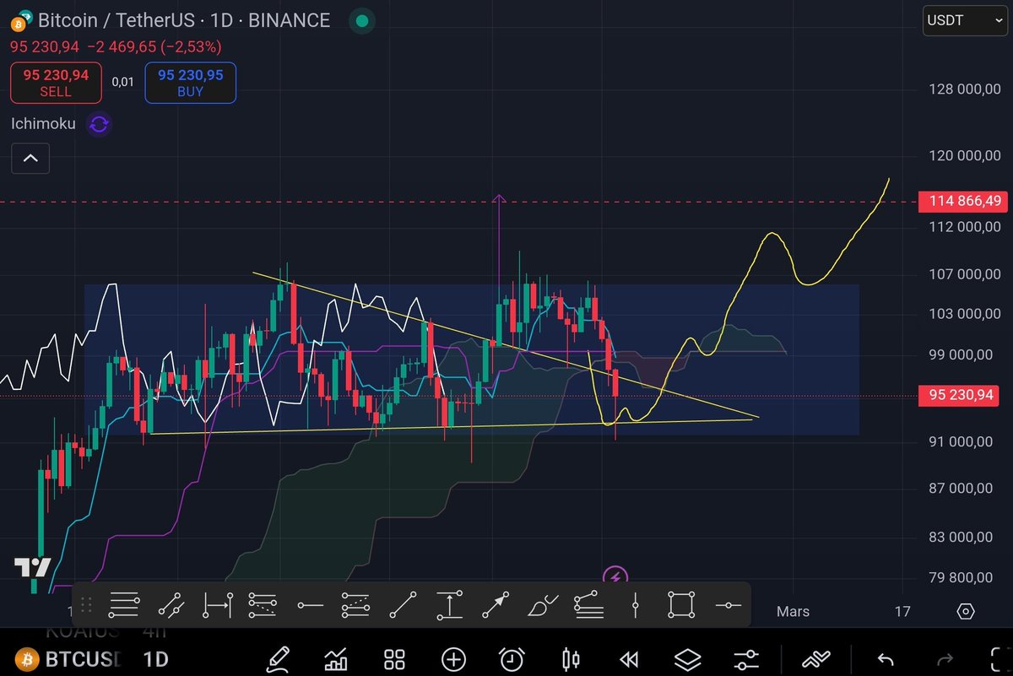Image resolution: width=1013 pixels, height=676 pixels.
Task: Select the parallel channel drawing tool
Action: (x=171, y=604)
